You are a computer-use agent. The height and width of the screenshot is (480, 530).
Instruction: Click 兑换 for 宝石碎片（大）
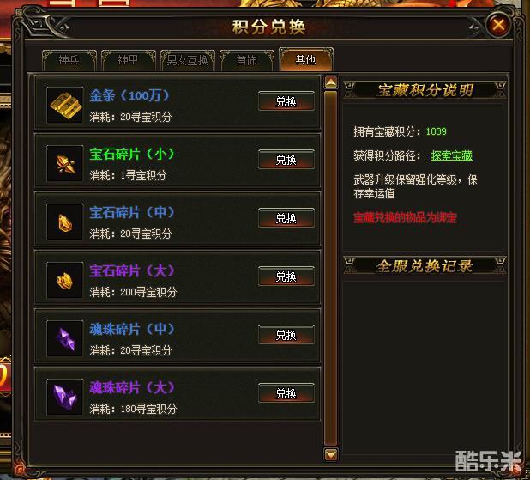click(286, 276)
